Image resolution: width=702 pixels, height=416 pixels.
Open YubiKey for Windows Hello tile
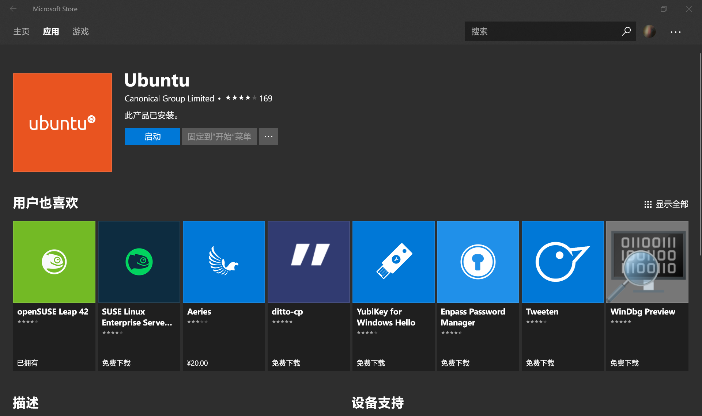click(x=393, y=262)
